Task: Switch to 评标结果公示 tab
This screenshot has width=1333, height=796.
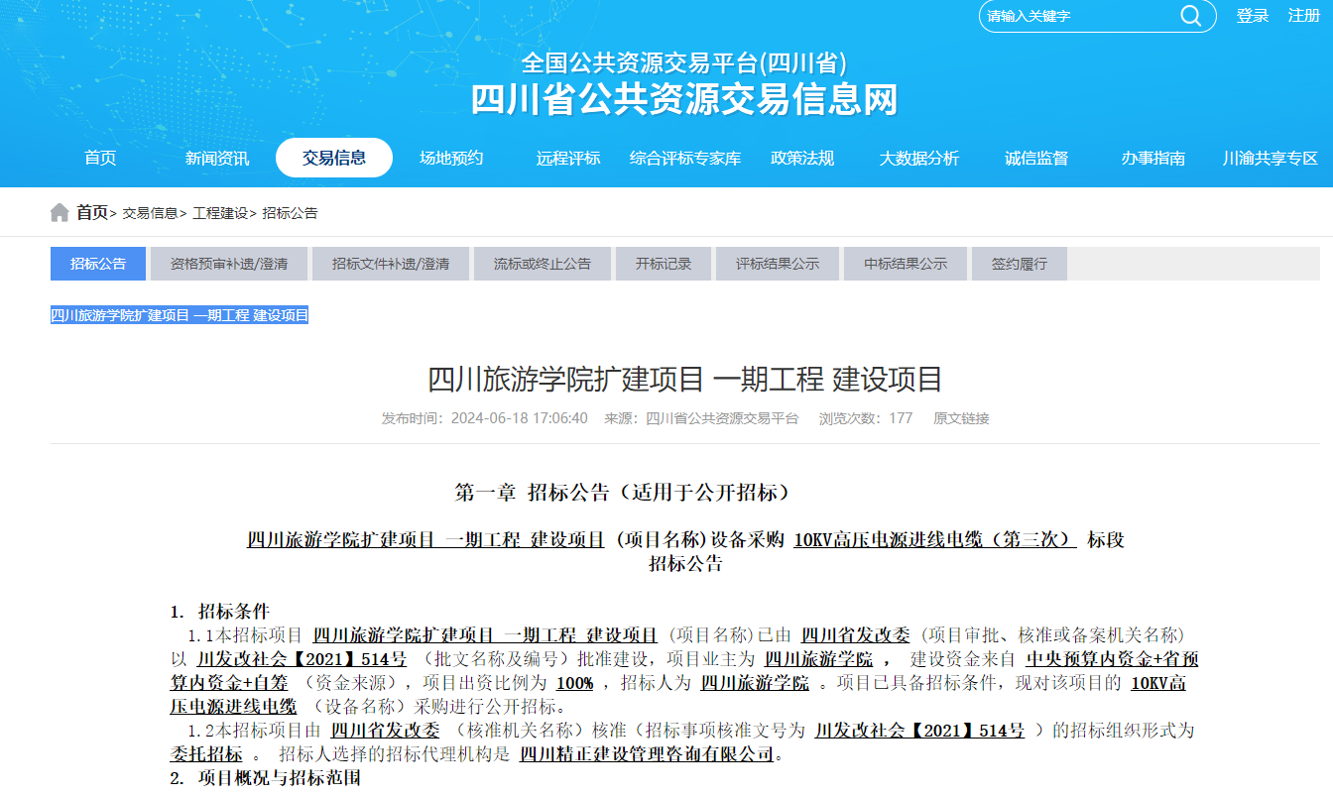Action: [x=778, y=264]
